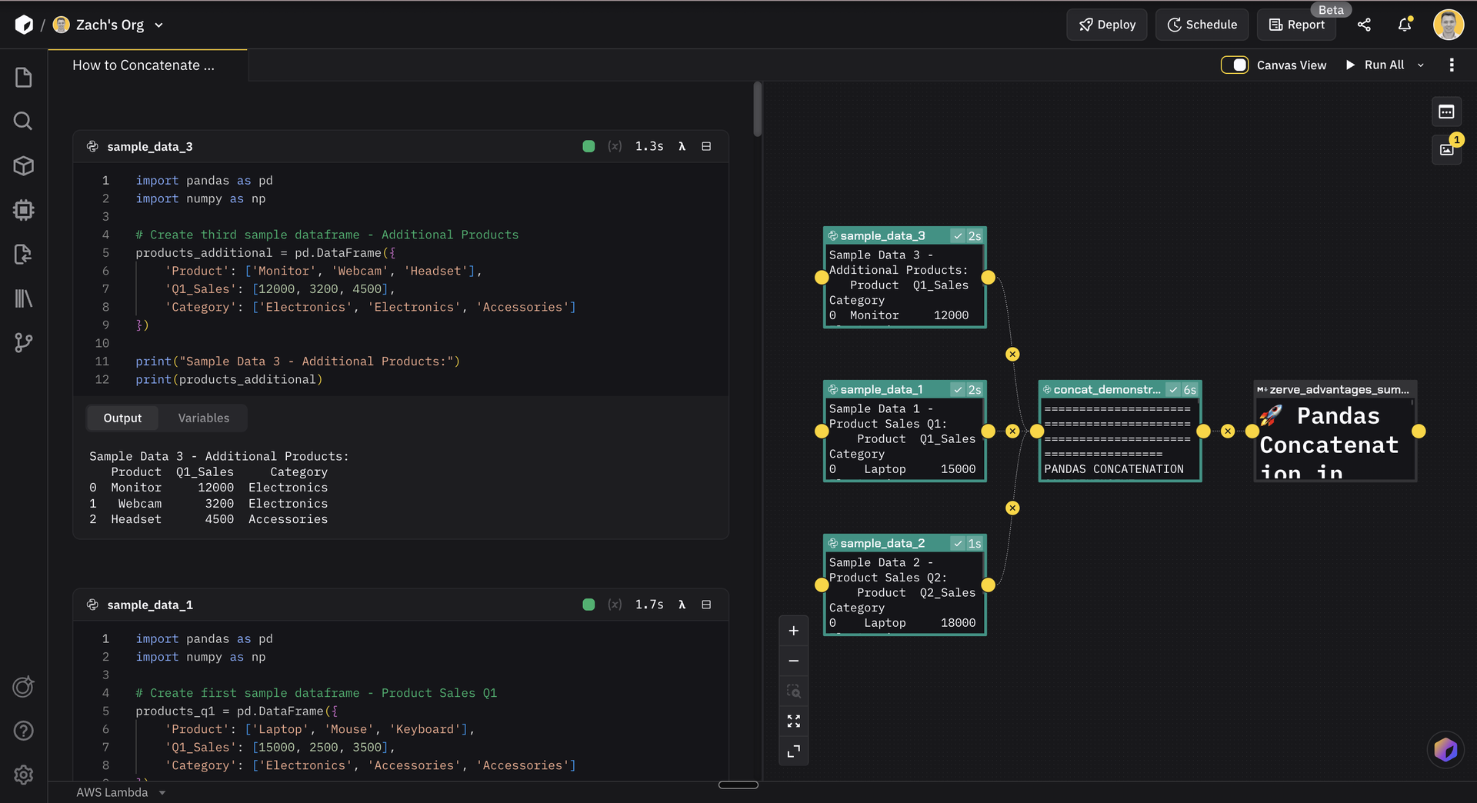1477x803 pixels.
Task: Open the Run All dropdown arrow
Action: click(1421, 65)
